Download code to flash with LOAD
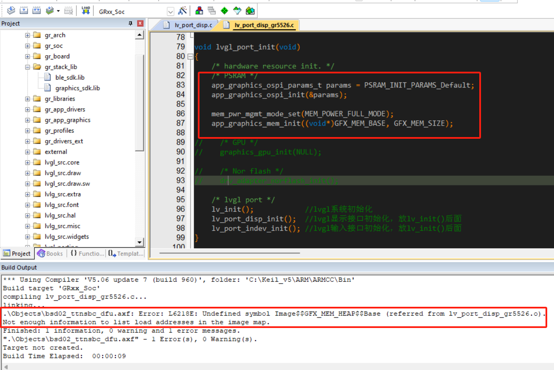The image size is (554, 370). (85, 11)
